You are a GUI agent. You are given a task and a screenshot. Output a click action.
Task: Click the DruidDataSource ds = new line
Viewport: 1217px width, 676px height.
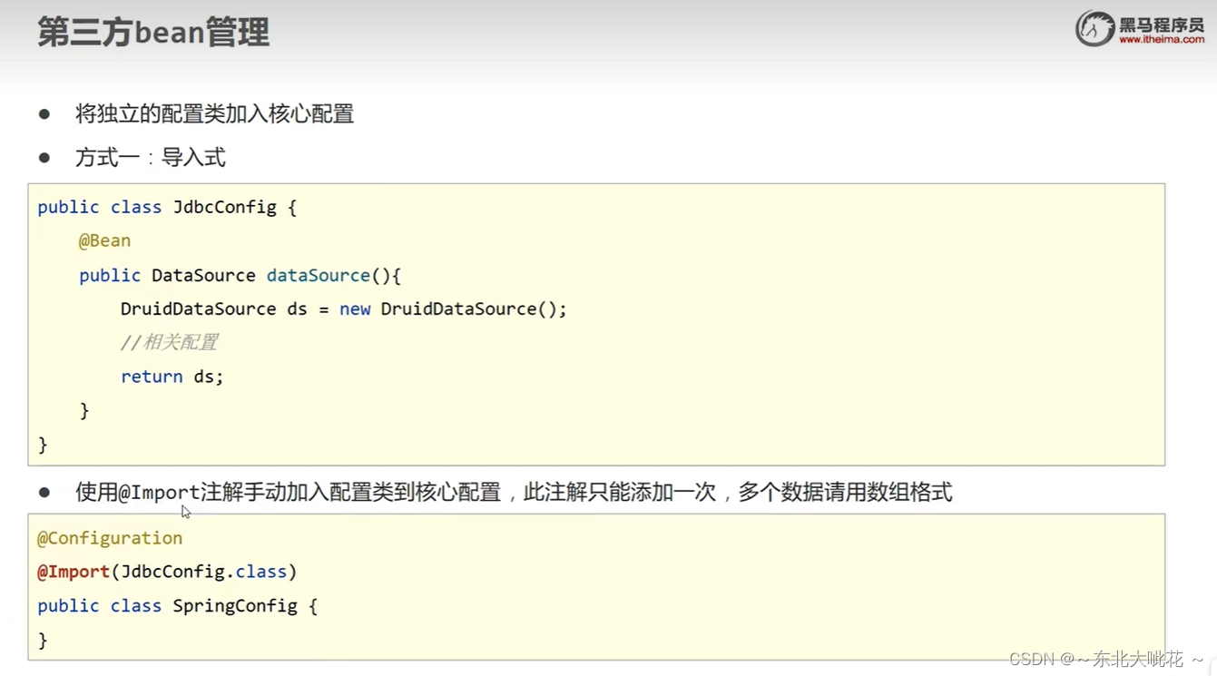[343, 309]
